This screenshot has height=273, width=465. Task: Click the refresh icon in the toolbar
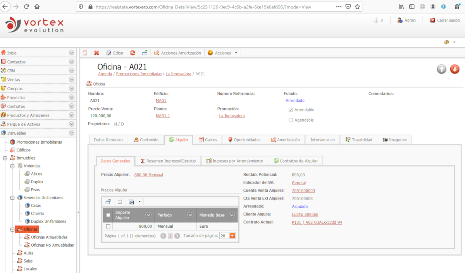tap(133, 53)
